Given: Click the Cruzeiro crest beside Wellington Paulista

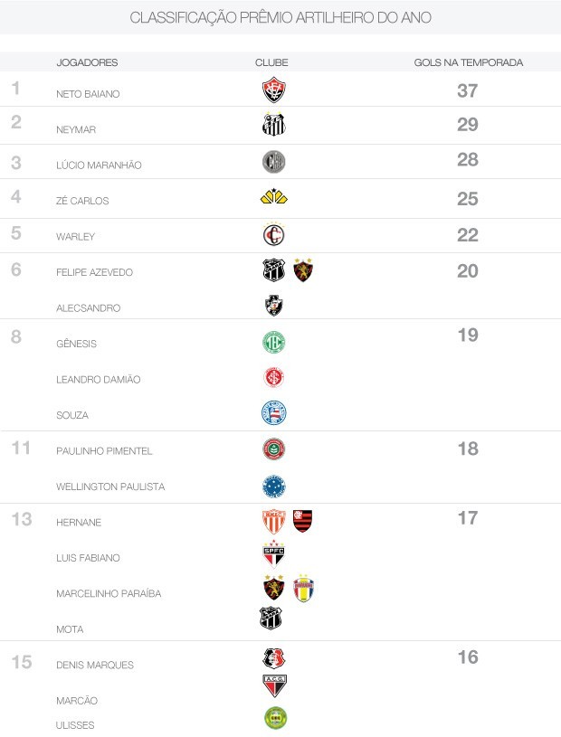Looking at the screenshot, I should 273,486.
